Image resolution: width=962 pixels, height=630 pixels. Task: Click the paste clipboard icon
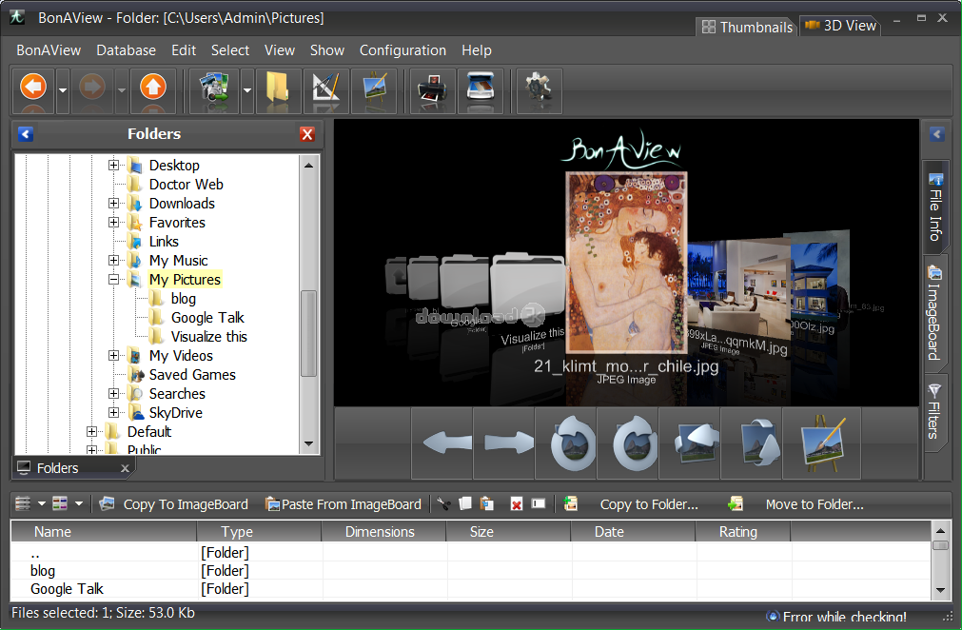[x=487, y=504]
